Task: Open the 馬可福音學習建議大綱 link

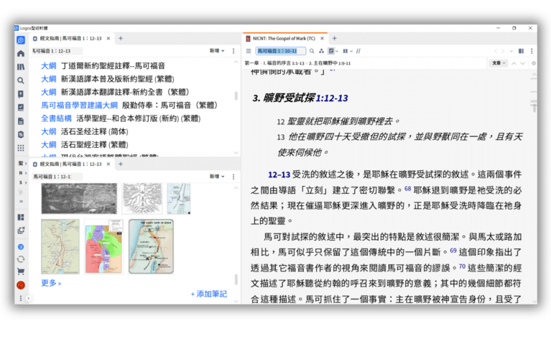Action: [80, 105]
